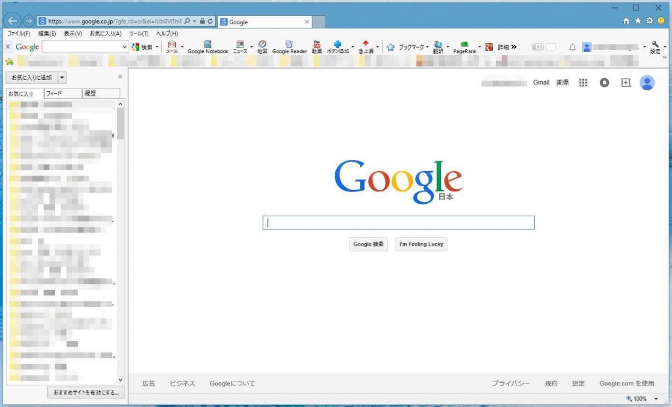Open the 画像 link
The height and width of the screenshot is (407, 672).
pyautogui.click(x=562, y=83)
